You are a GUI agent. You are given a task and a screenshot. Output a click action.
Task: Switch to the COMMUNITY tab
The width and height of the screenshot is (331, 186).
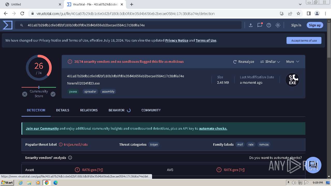pyautogui.click(x=151, y=110)
